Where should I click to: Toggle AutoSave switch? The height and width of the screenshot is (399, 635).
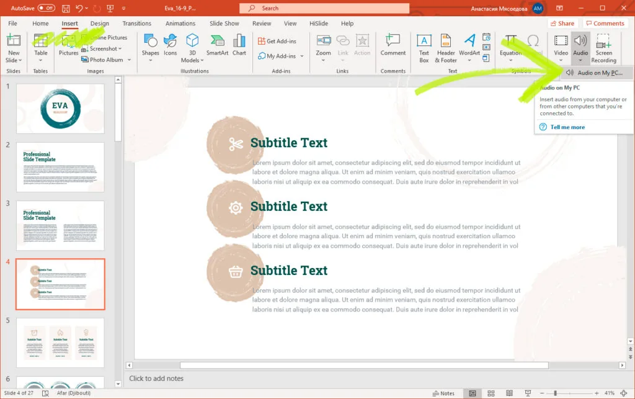pyautogui.click(x=46, y=8)
